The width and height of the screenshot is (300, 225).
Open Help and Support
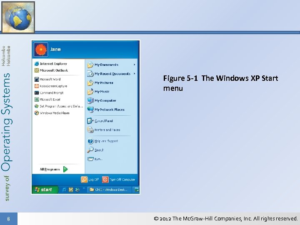pyautogui.click(x=102, y=141)
